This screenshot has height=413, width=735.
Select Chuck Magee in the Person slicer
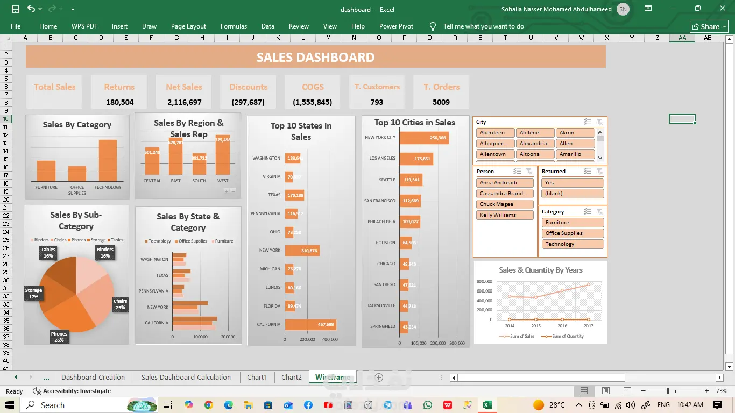[x=504, y=204]
